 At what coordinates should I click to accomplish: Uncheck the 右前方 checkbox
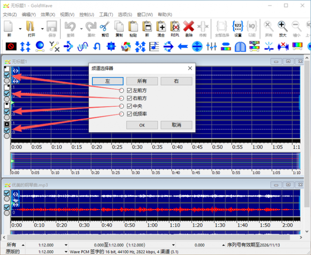(x=129, y=98)
